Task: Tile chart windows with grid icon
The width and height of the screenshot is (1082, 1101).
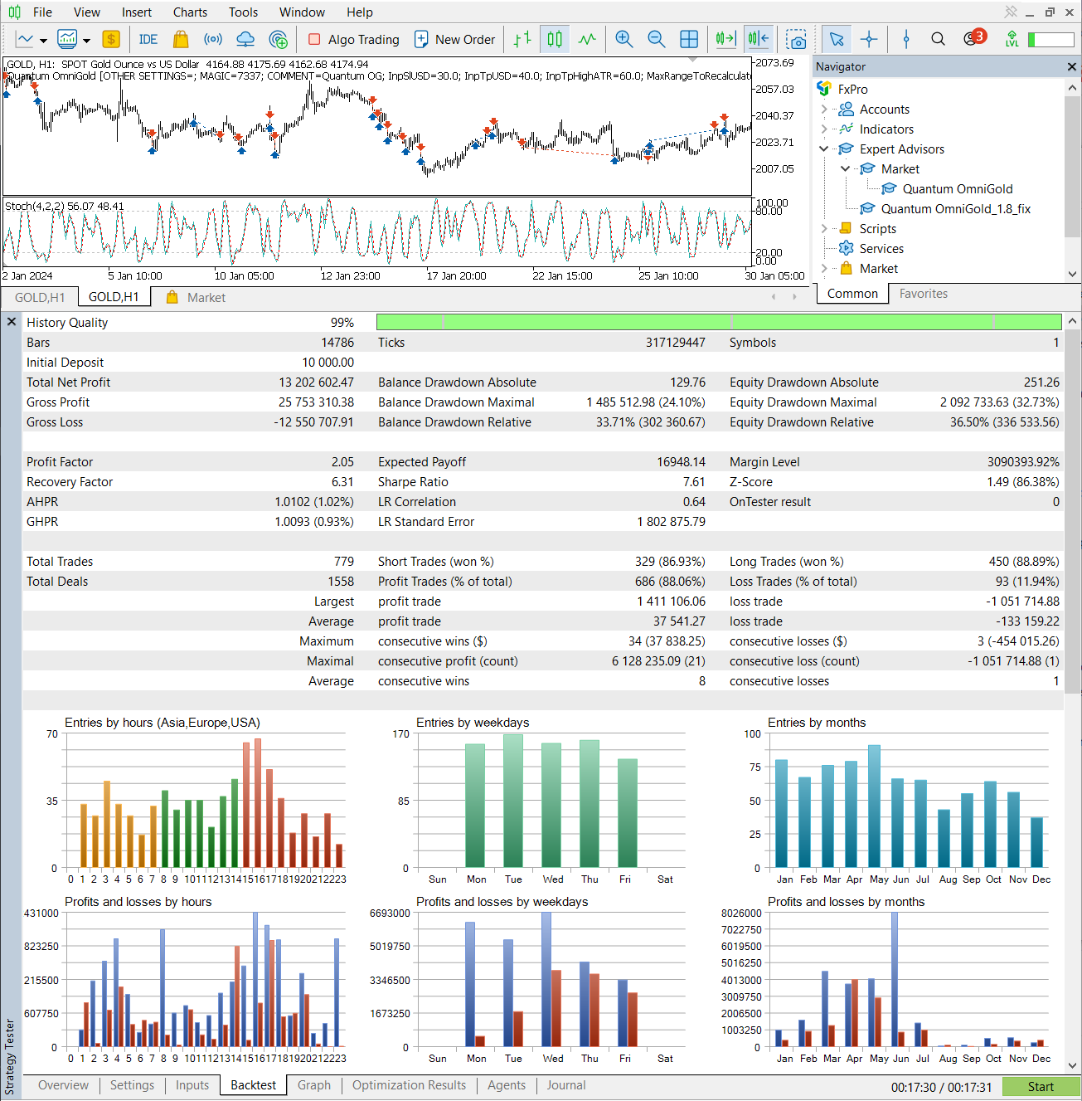Action: click(689, 39)
